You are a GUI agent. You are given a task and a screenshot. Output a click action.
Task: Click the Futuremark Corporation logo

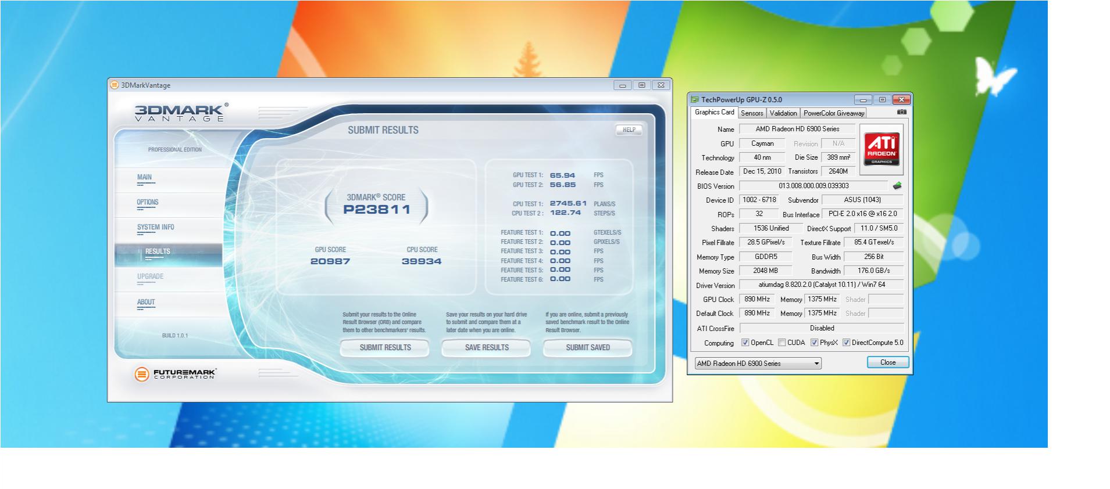pyautogui.click(x=176, y=374)
